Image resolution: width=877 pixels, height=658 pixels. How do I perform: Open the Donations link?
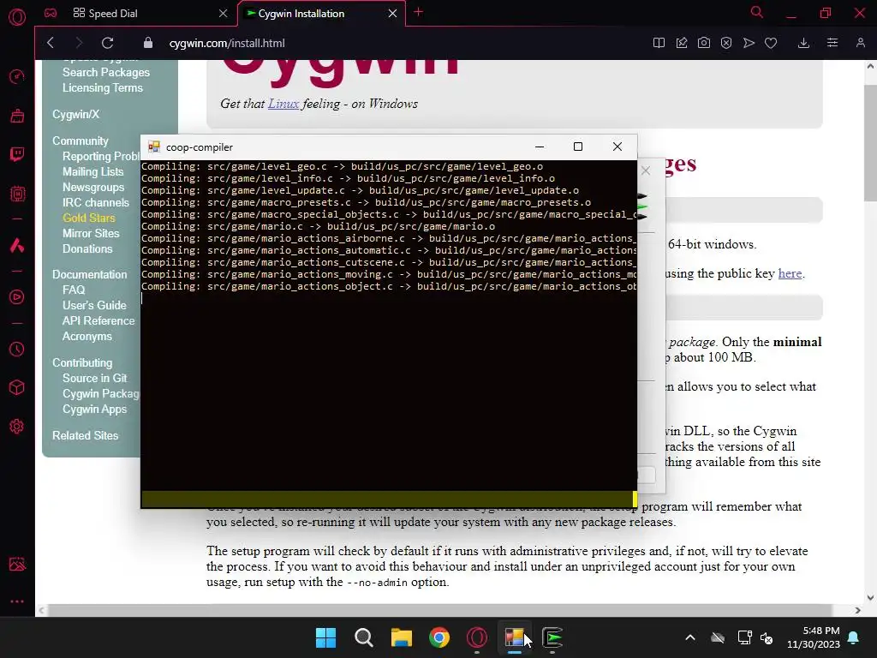tap(87, 249)
